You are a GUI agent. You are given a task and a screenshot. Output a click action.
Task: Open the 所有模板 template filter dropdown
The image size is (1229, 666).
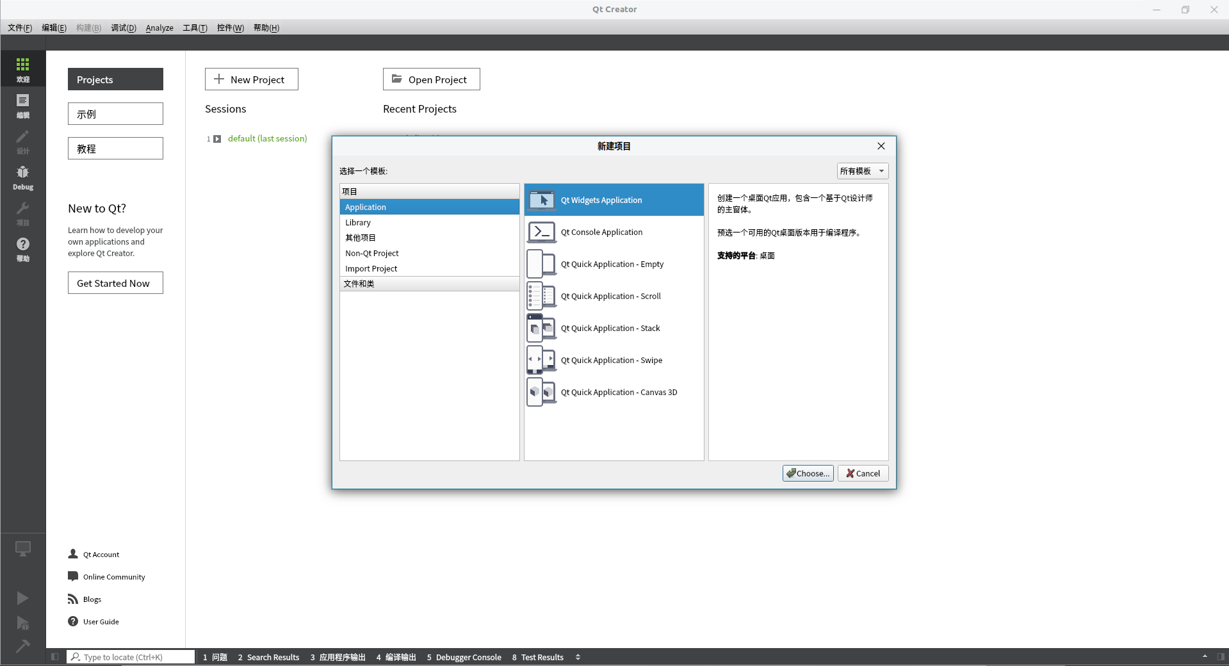863,171
